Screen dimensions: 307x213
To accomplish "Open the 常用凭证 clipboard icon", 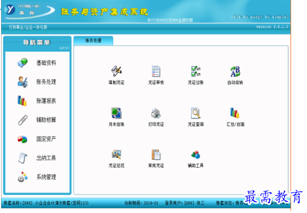I will coord(156,154).
